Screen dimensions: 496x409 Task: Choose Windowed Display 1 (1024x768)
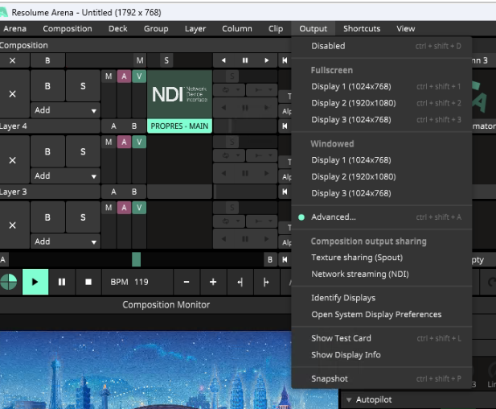(382, 160)
